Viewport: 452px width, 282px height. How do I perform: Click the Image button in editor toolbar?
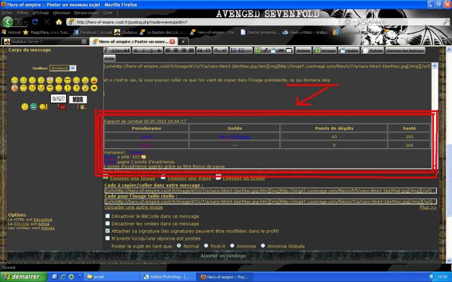click(x=325, y=50)
